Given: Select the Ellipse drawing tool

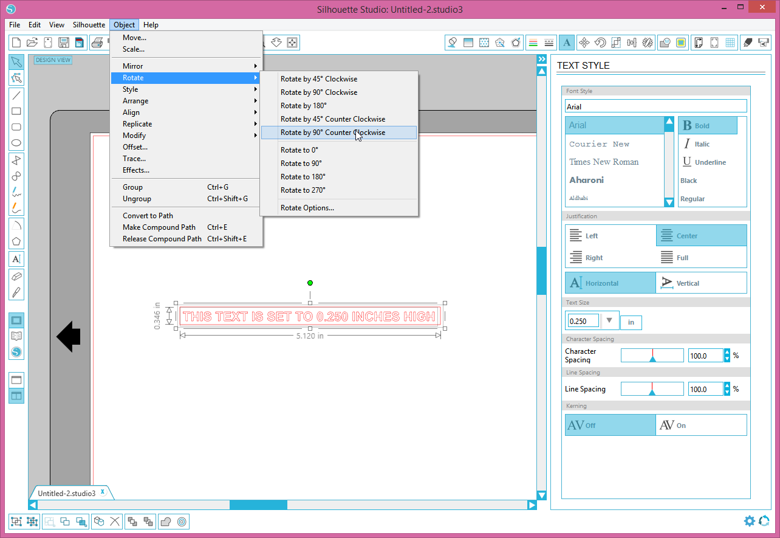Looking at the screenshot, I should pos(16,143).
